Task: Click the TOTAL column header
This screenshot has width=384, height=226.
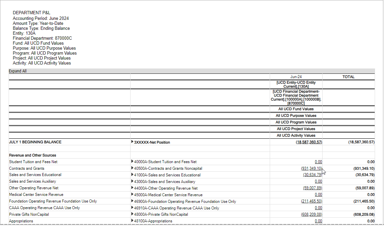Action: coord(348,77)
